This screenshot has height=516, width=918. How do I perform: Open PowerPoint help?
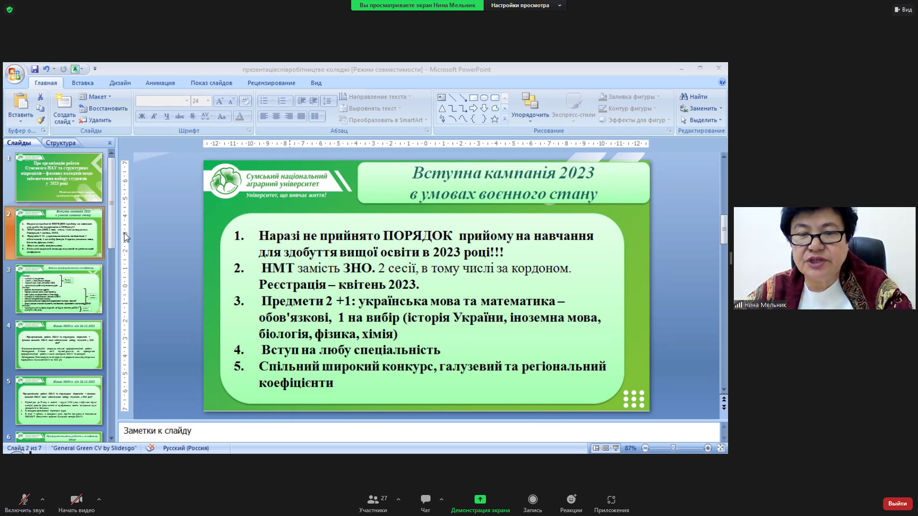[x=722, y=82]
